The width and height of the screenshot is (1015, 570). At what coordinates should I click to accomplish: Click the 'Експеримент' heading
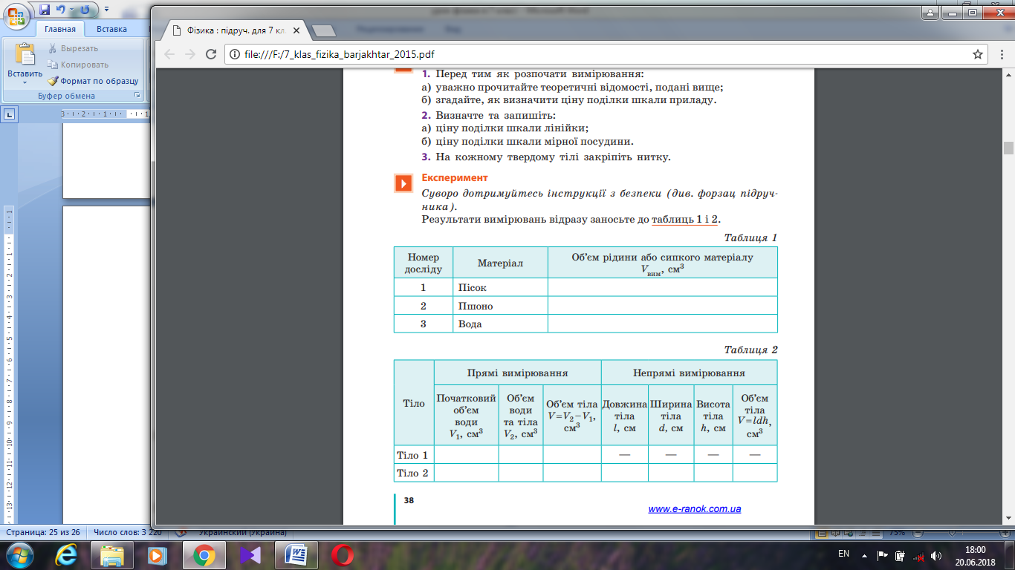pos(455,178)
